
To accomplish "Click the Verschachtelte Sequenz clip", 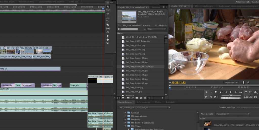I will pyautogui.click(x=100, y=79).
